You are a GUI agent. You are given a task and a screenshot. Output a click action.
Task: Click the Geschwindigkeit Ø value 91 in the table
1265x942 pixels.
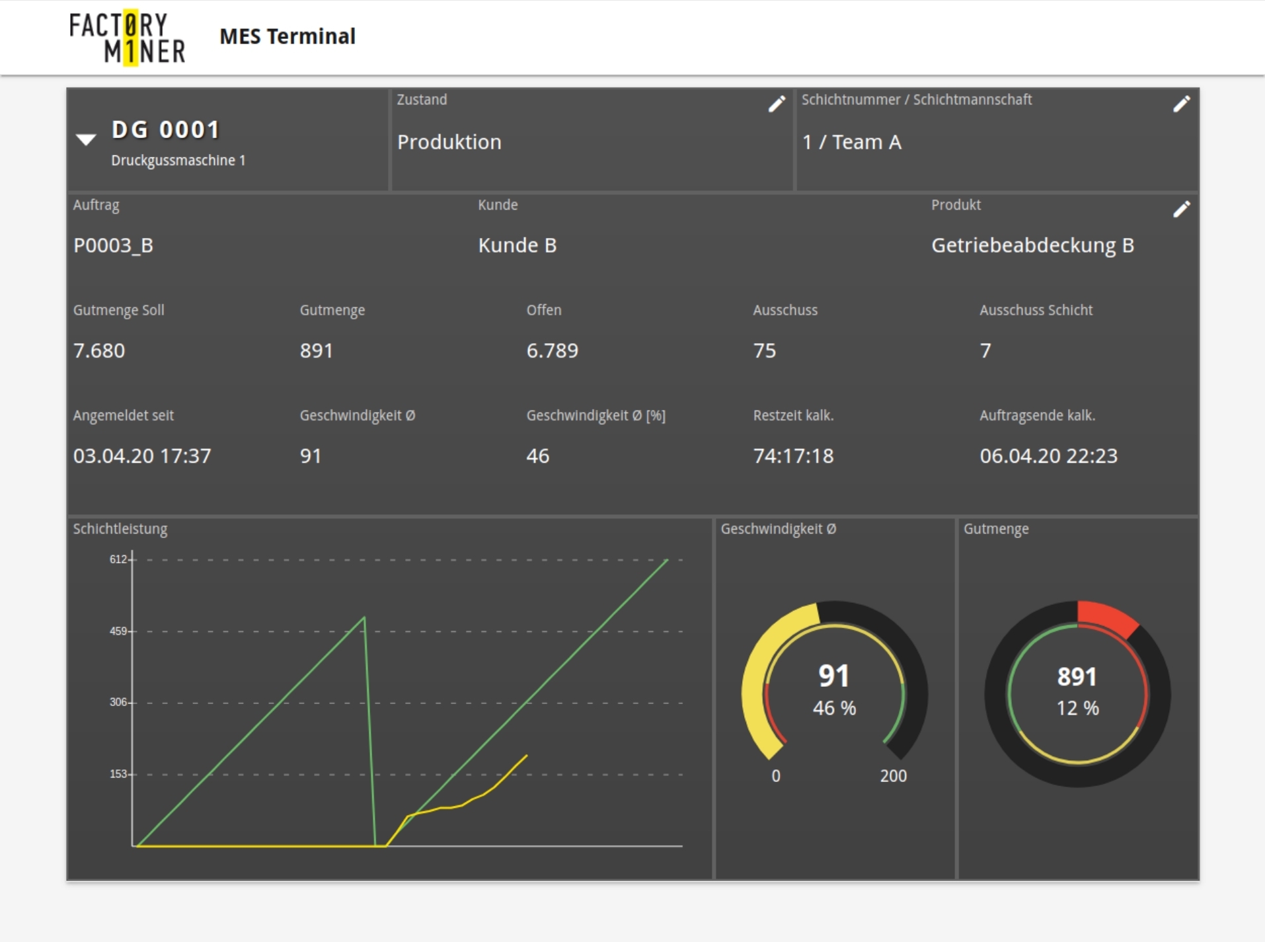point(311,455)
